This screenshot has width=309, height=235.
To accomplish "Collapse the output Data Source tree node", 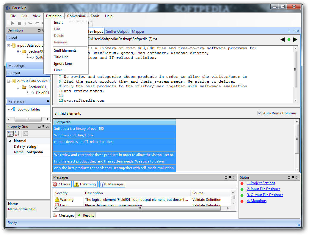I will coord(8,81).
